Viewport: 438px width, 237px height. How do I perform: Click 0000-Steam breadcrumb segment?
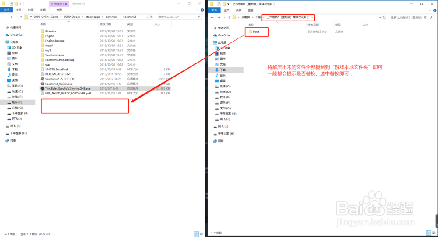pyautogui.click(x=72, y=17)
